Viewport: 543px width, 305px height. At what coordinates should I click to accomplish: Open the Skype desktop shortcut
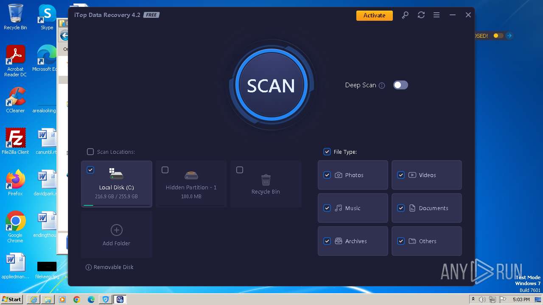[x=47, y=17]
